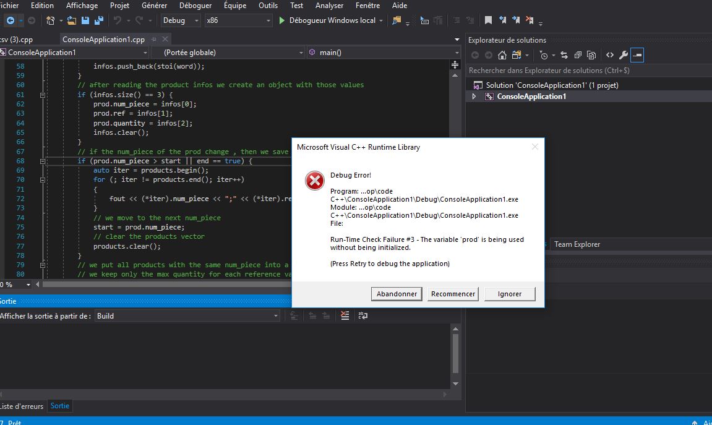Clear all bookmarks icon in the toolbar
Image resolution: width=712 pixels, height=425 pixels.
coord(530,20)
